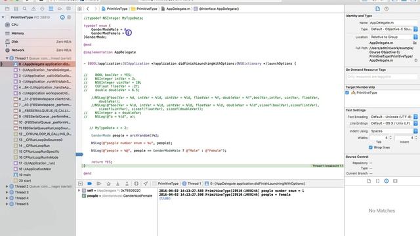Viewport: 420px width, 236px height.
Task: Select @interface AppDelegate() in jump bar
Action: 217,9
